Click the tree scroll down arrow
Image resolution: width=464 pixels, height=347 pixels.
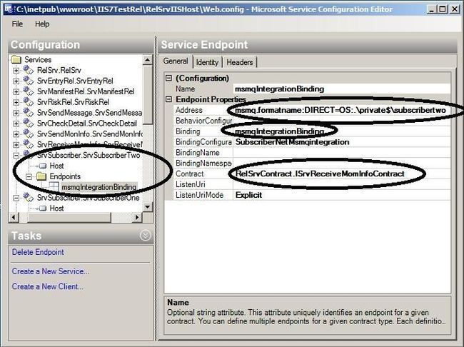[147, 206]
